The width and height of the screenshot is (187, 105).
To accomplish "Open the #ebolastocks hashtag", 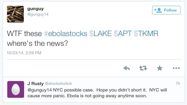I will click(x=66, y=33).
